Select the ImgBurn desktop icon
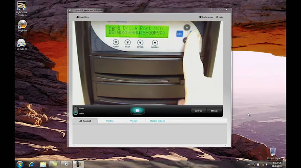 (x=22, y=26)
